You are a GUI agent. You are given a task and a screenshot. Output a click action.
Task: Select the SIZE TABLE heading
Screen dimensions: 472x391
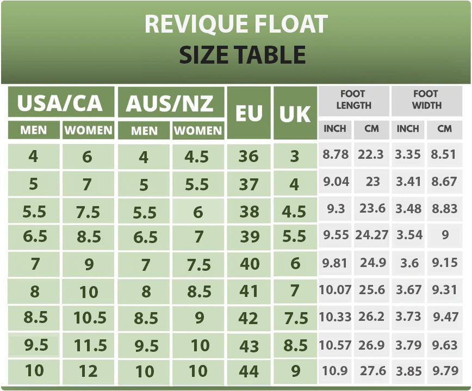click(x=242, y=55)
